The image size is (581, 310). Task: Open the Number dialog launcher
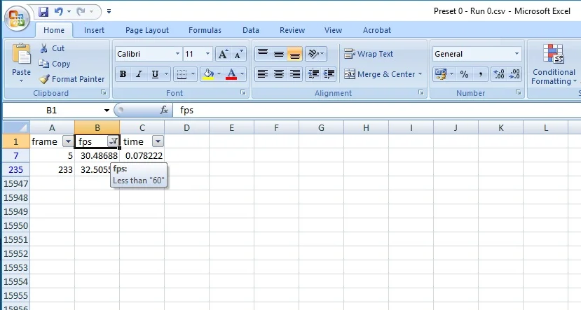tap(519, 93)
